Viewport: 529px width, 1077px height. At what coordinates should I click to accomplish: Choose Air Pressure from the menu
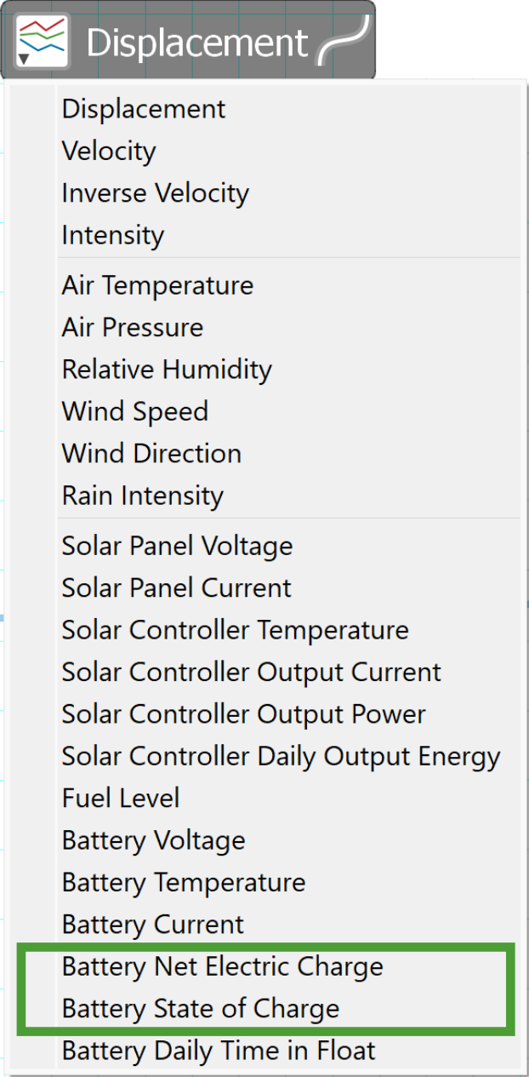tap(289, 327)
